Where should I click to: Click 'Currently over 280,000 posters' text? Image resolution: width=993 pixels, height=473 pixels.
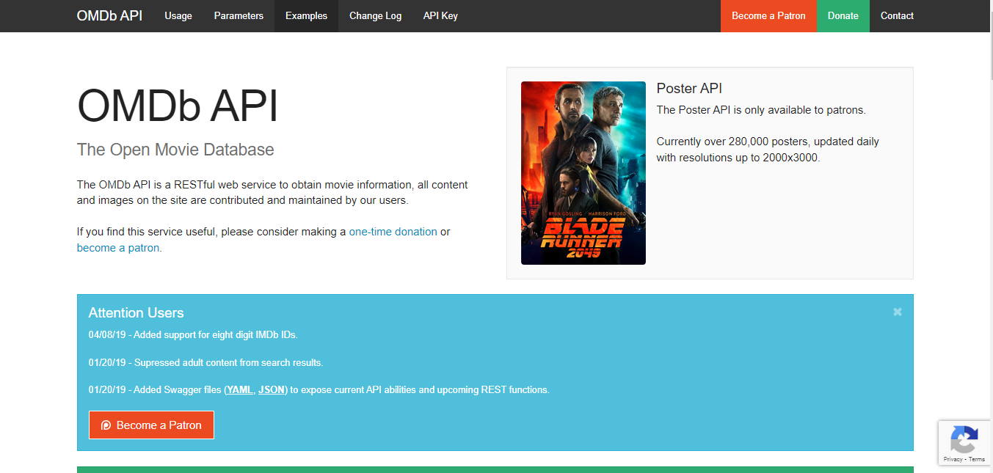768,150
